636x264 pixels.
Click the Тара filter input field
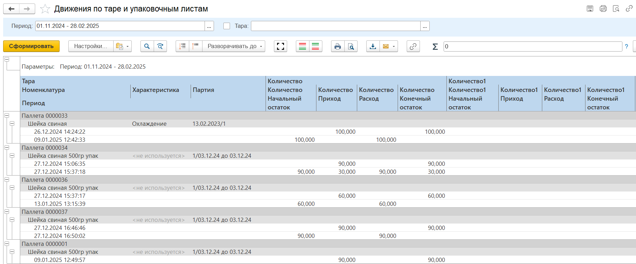(335, 26)
